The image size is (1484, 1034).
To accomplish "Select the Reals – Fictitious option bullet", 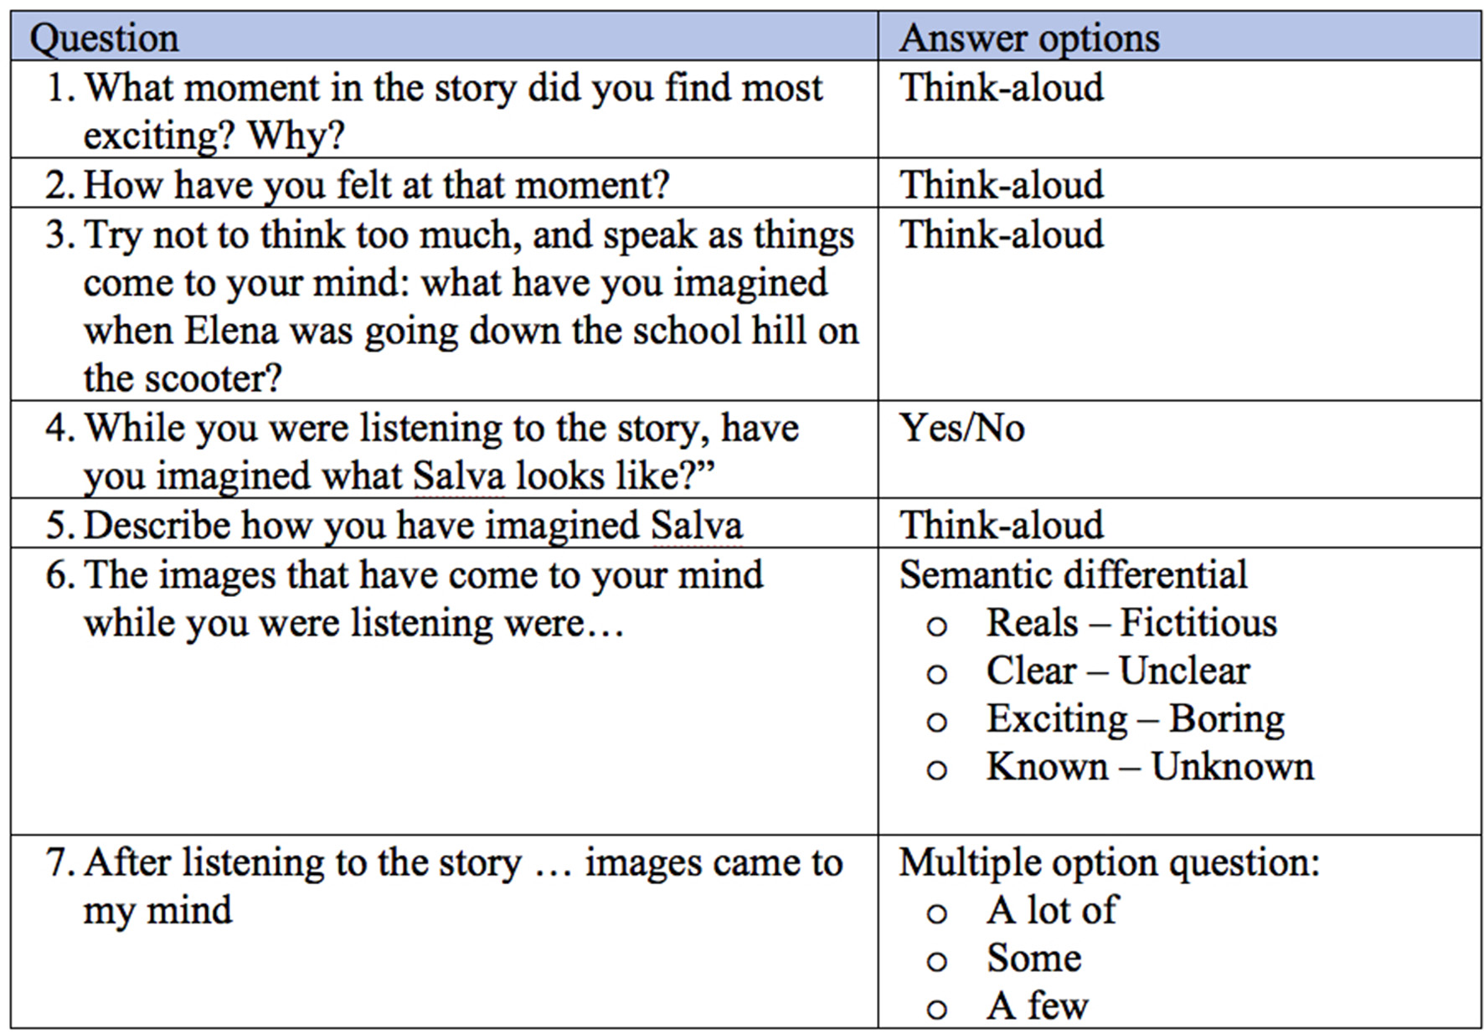I will [936, 626].
